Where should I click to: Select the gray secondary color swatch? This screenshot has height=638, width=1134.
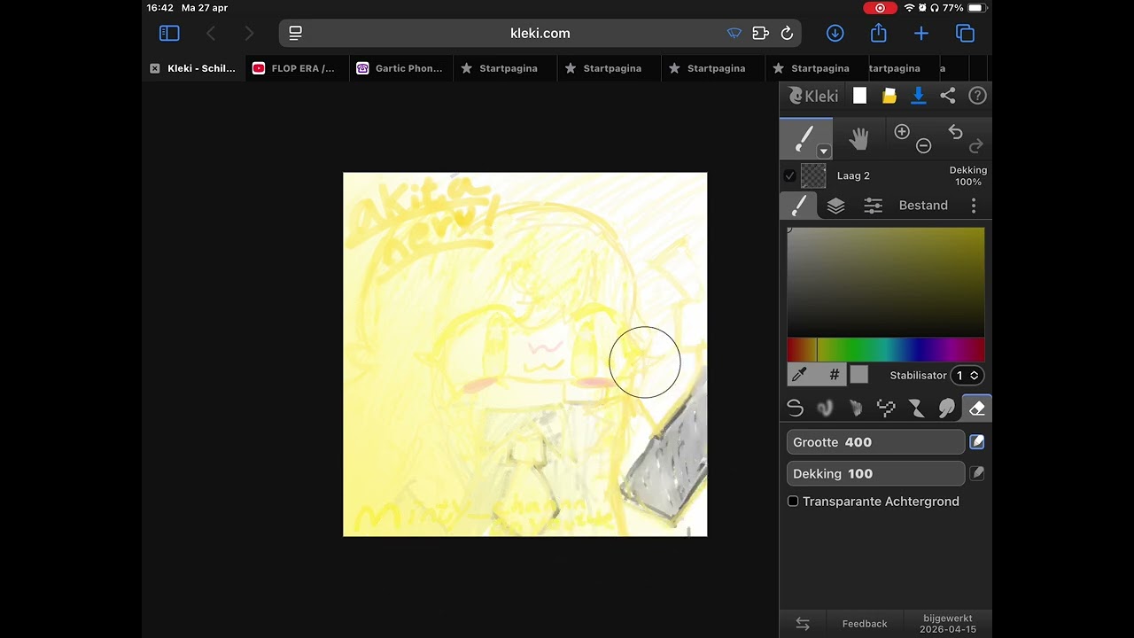859,375
